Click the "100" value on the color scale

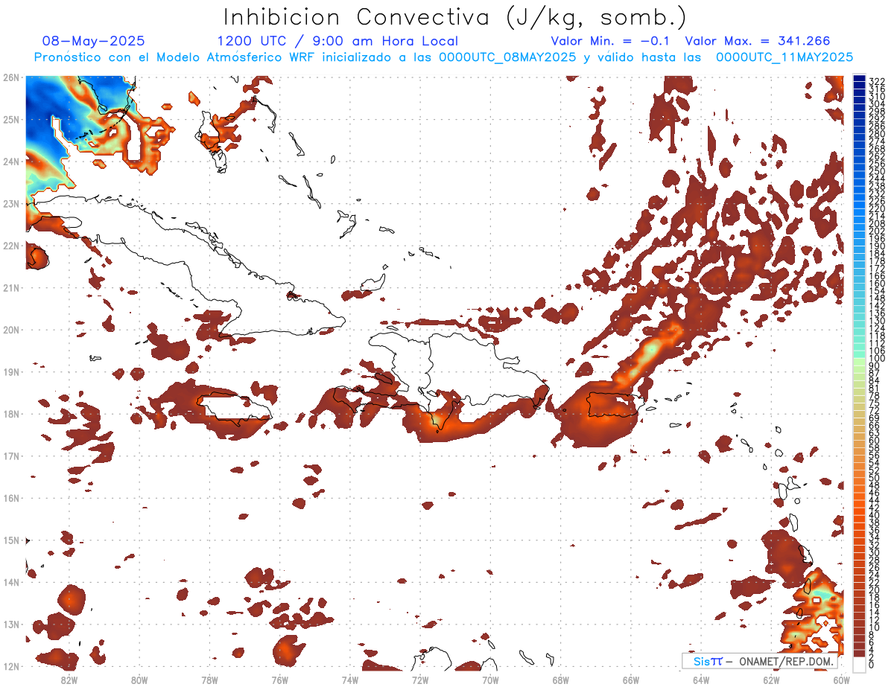[x=877, y=359]
